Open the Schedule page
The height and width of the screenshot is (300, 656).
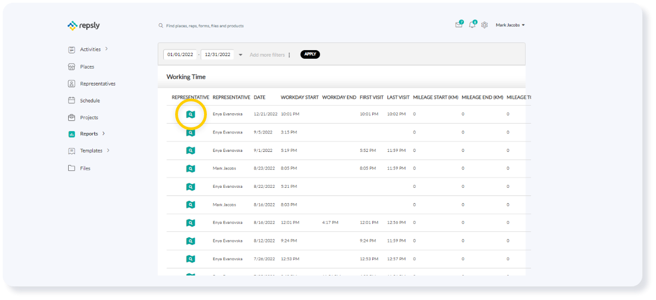(90, 101)
